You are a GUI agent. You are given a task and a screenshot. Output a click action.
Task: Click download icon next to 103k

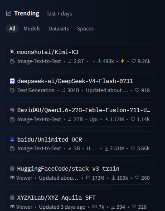click(113, 177)
